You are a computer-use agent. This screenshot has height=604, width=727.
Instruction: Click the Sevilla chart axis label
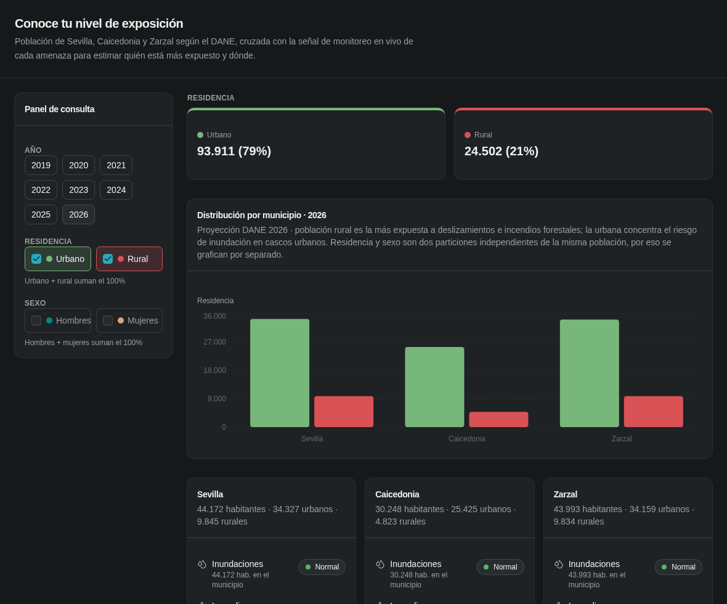pyautogui.click(x=312, y=439)
